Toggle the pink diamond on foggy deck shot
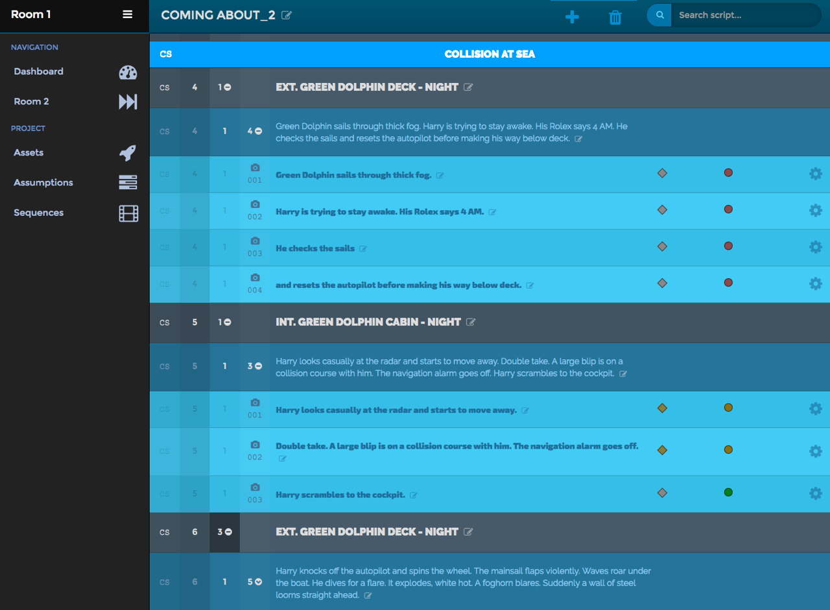Screen dimensions: 830x610 (x=662, y=173)
